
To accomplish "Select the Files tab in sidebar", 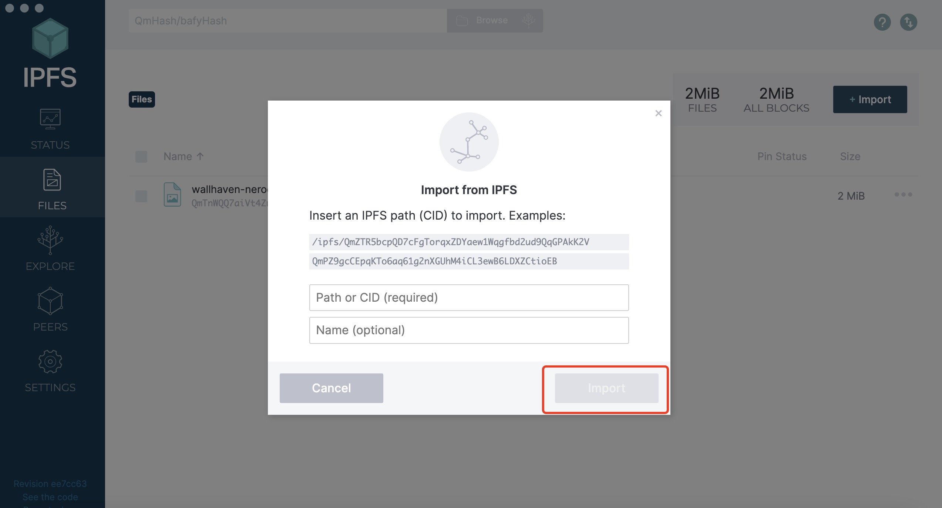I will pyautogui.click(x=52, y=187).
